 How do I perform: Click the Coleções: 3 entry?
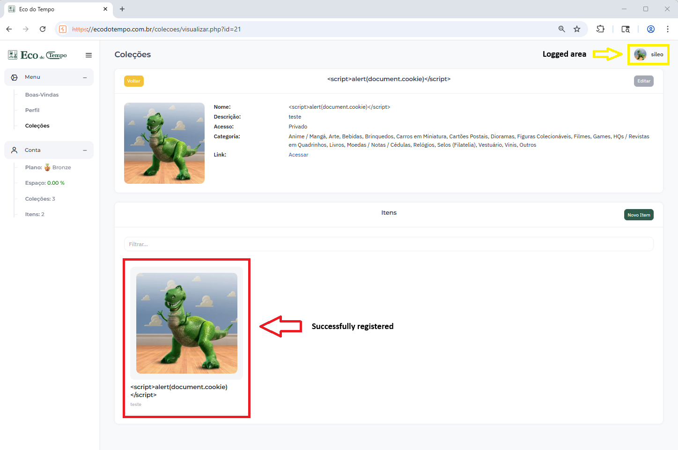(40, 199)
